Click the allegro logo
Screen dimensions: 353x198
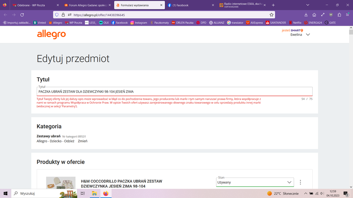(51, 34)
